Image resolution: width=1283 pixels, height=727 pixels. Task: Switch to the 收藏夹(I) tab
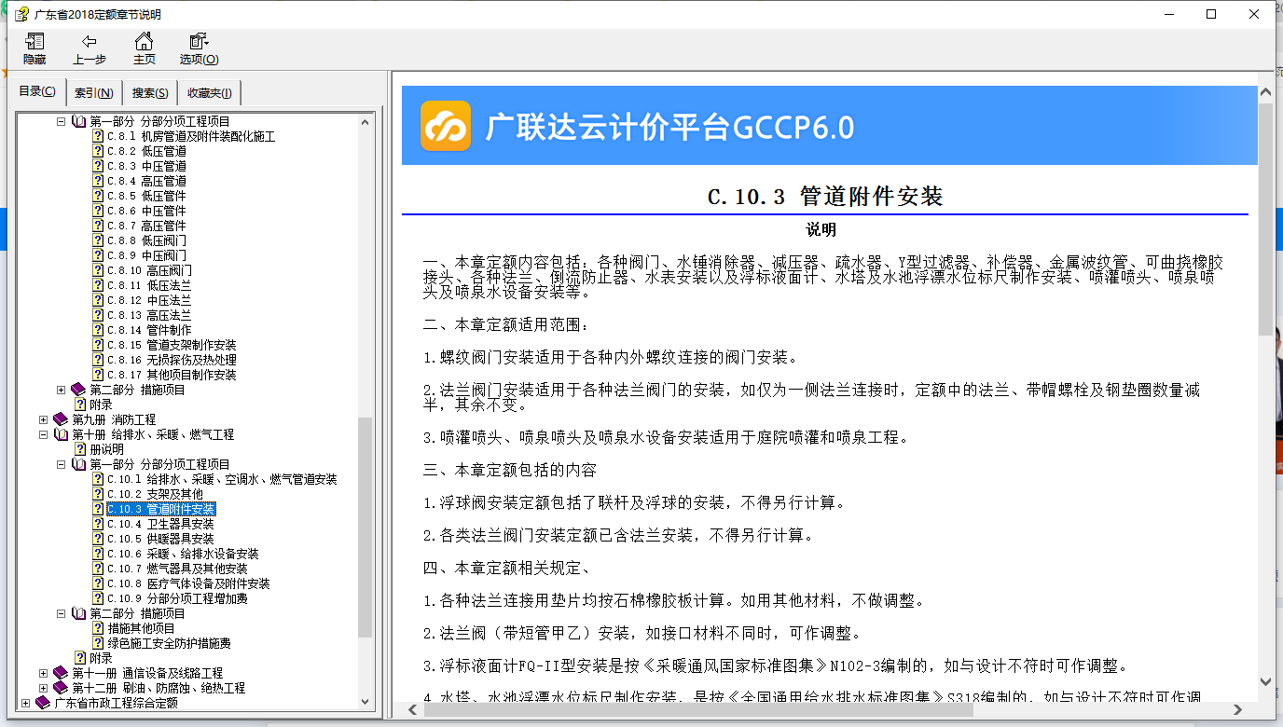pos(210,92)
